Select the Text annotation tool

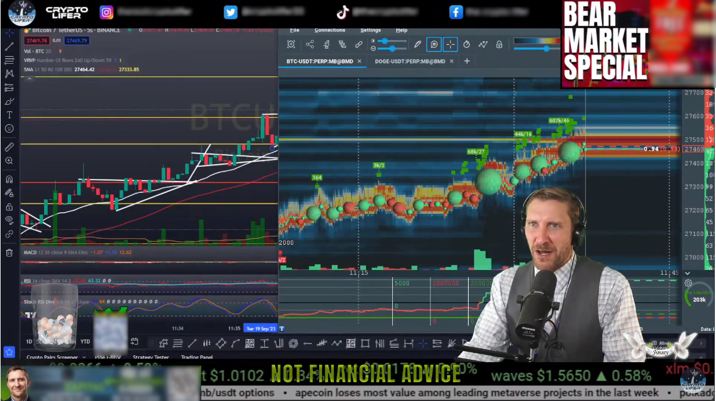9,115
